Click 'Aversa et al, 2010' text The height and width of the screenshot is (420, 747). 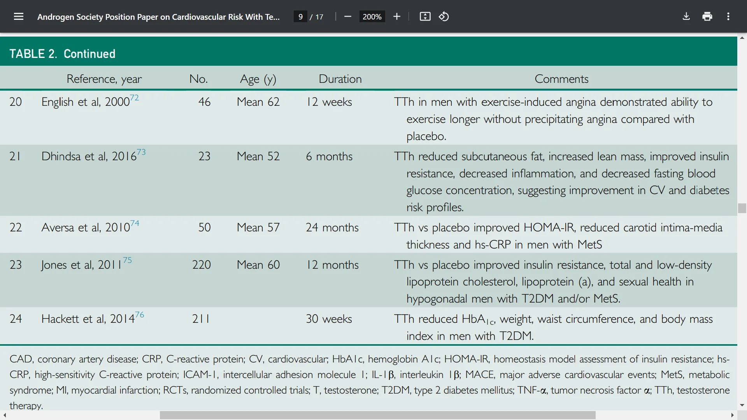click(86, 227)
